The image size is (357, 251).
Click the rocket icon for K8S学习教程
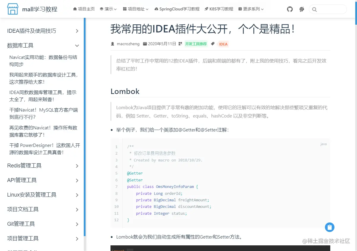tap(206, 9)
